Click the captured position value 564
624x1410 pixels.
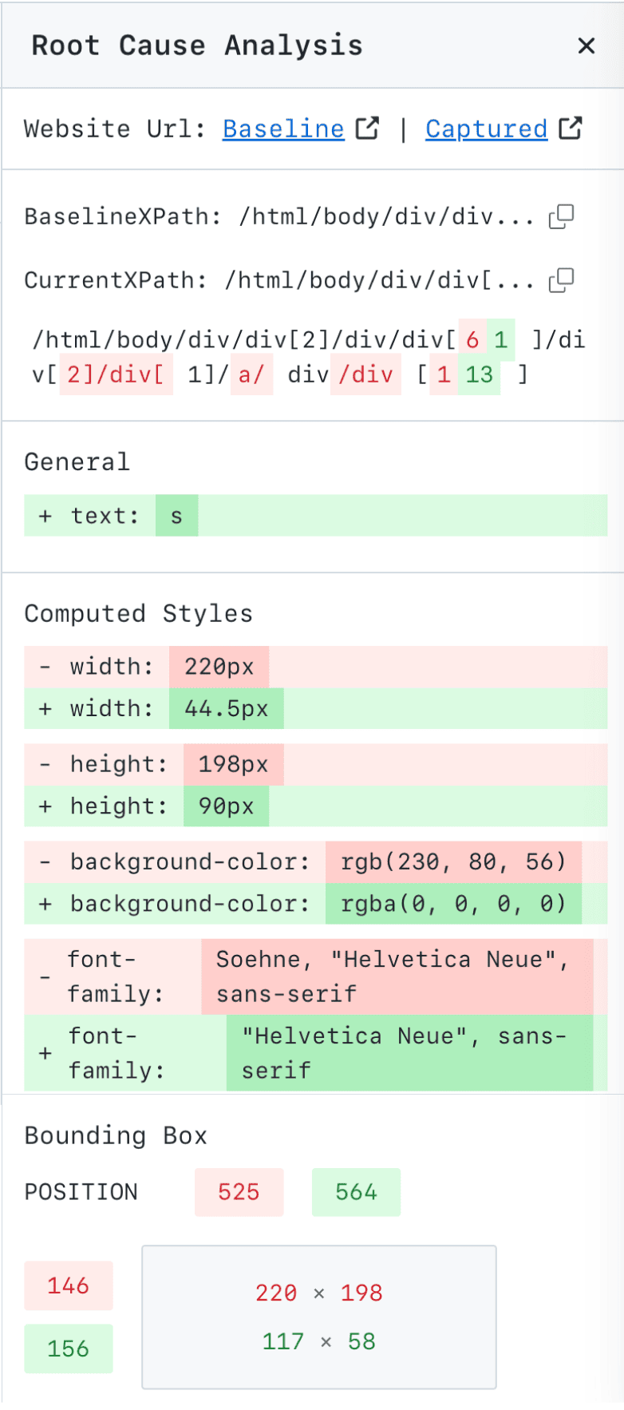tap(356, 1192)
